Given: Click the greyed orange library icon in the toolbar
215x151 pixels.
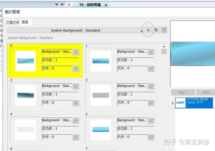Looking at the screenshot, I should 164,30.
